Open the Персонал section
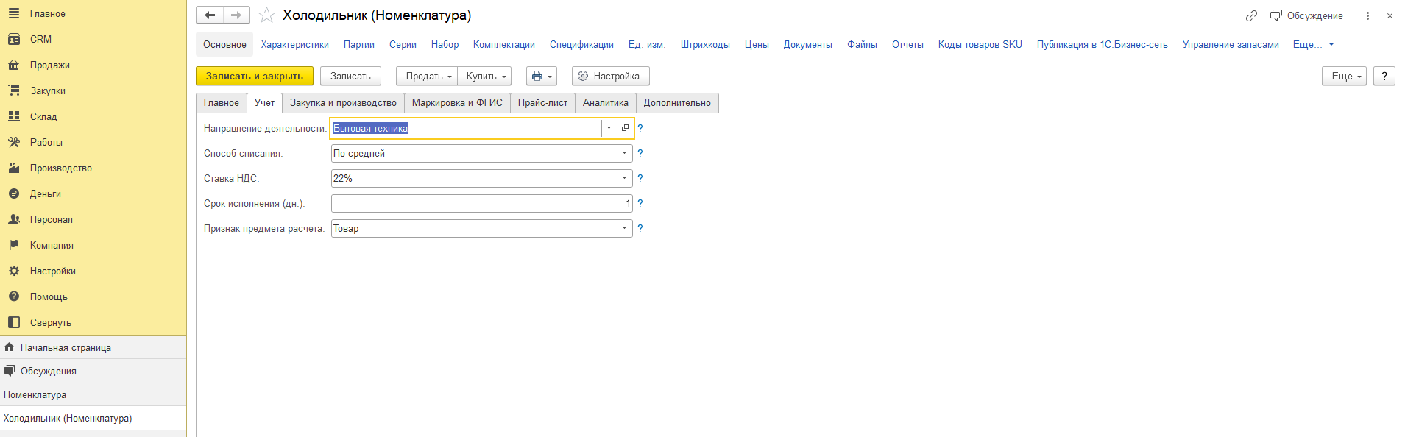Viewport: 1405px width, 437px height. click(x=51, y=219)
